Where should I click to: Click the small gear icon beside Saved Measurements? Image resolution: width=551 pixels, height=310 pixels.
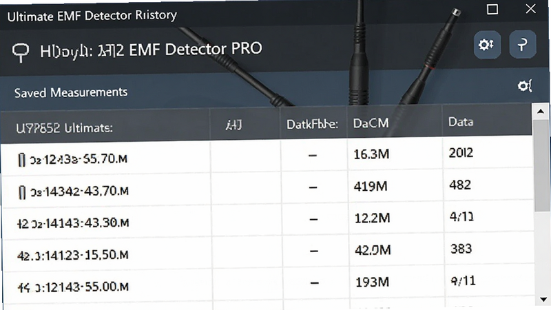pos(525,85)
